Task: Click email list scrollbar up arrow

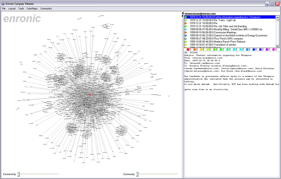Action: [277, 17]
